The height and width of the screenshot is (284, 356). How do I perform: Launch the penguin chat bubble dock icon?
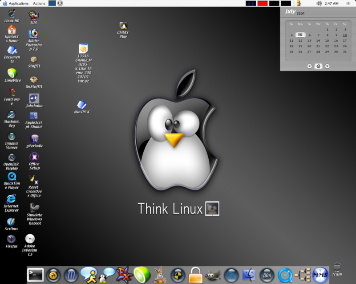[106, 275]
